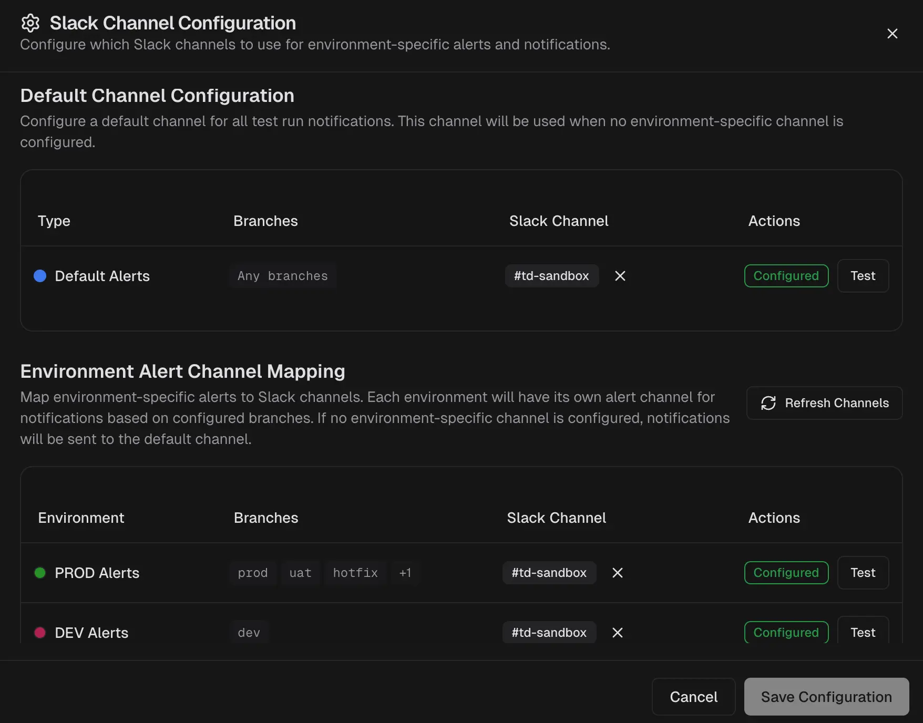Viewport: 923px width, 723px height.
Task: Open PROD Alerts #td-sandbox channel selector
Action: point(549,573)
